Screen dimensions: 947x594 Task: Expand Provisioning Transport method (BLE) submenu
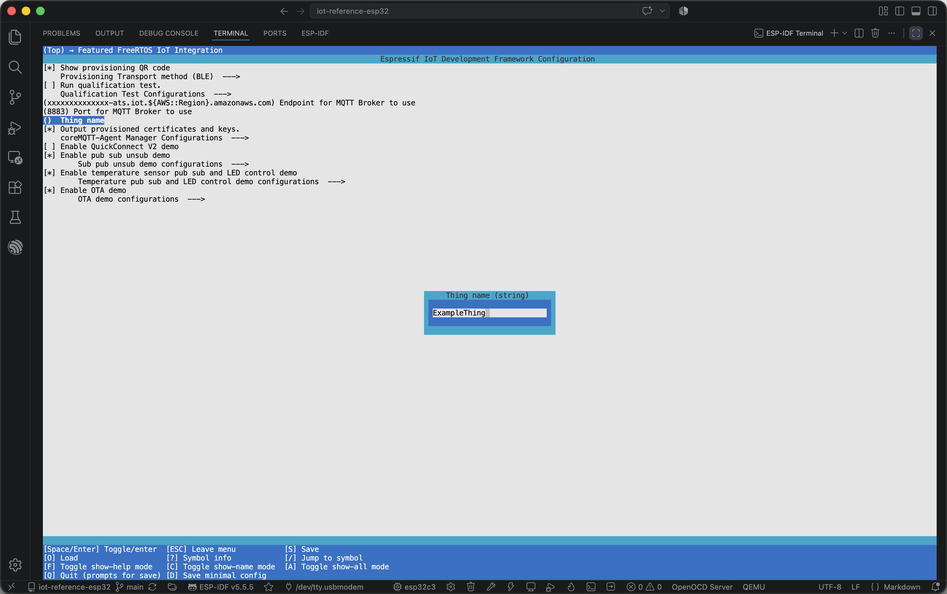click(150, 77)
